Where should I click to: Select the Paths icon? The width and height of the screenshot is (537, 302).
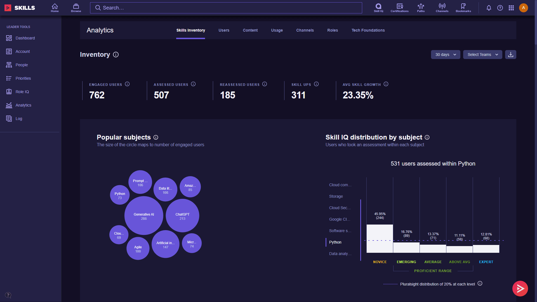pyautogui.click(x=421, y=8)
